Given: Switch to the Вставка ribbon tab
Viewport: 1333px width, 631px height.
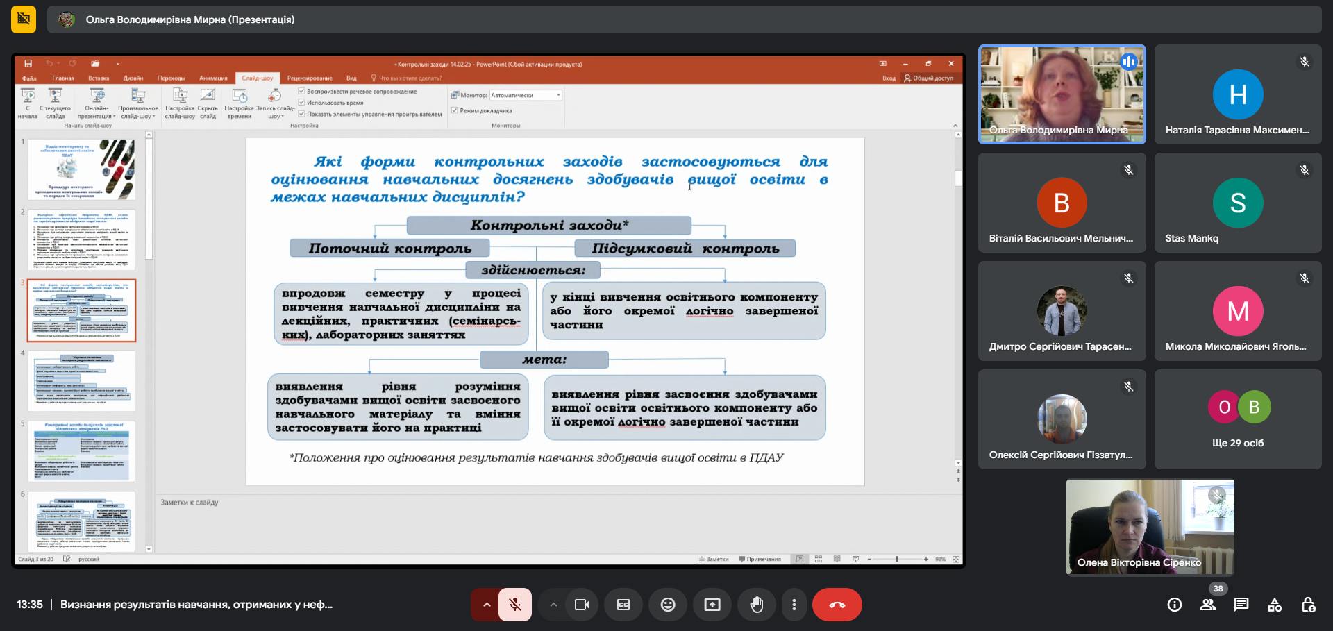Looking at the screenshot, I should click(99, 78).
